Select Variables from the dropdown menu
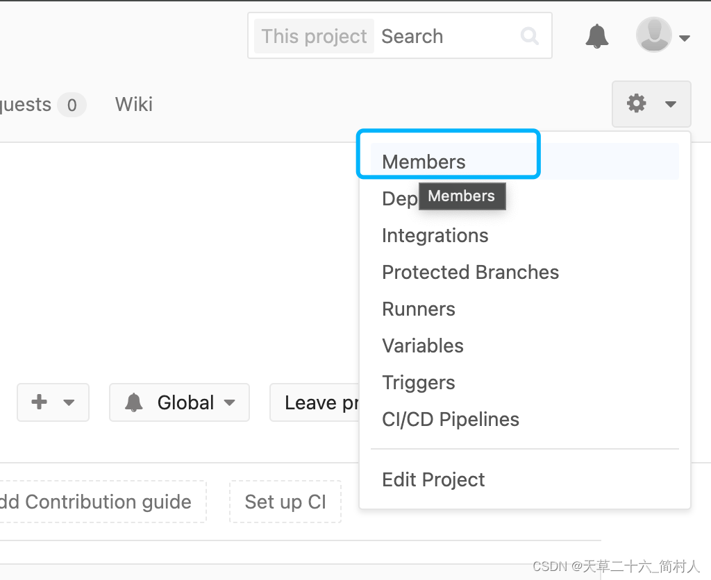711x580 pixels. (x=422, y=346)
